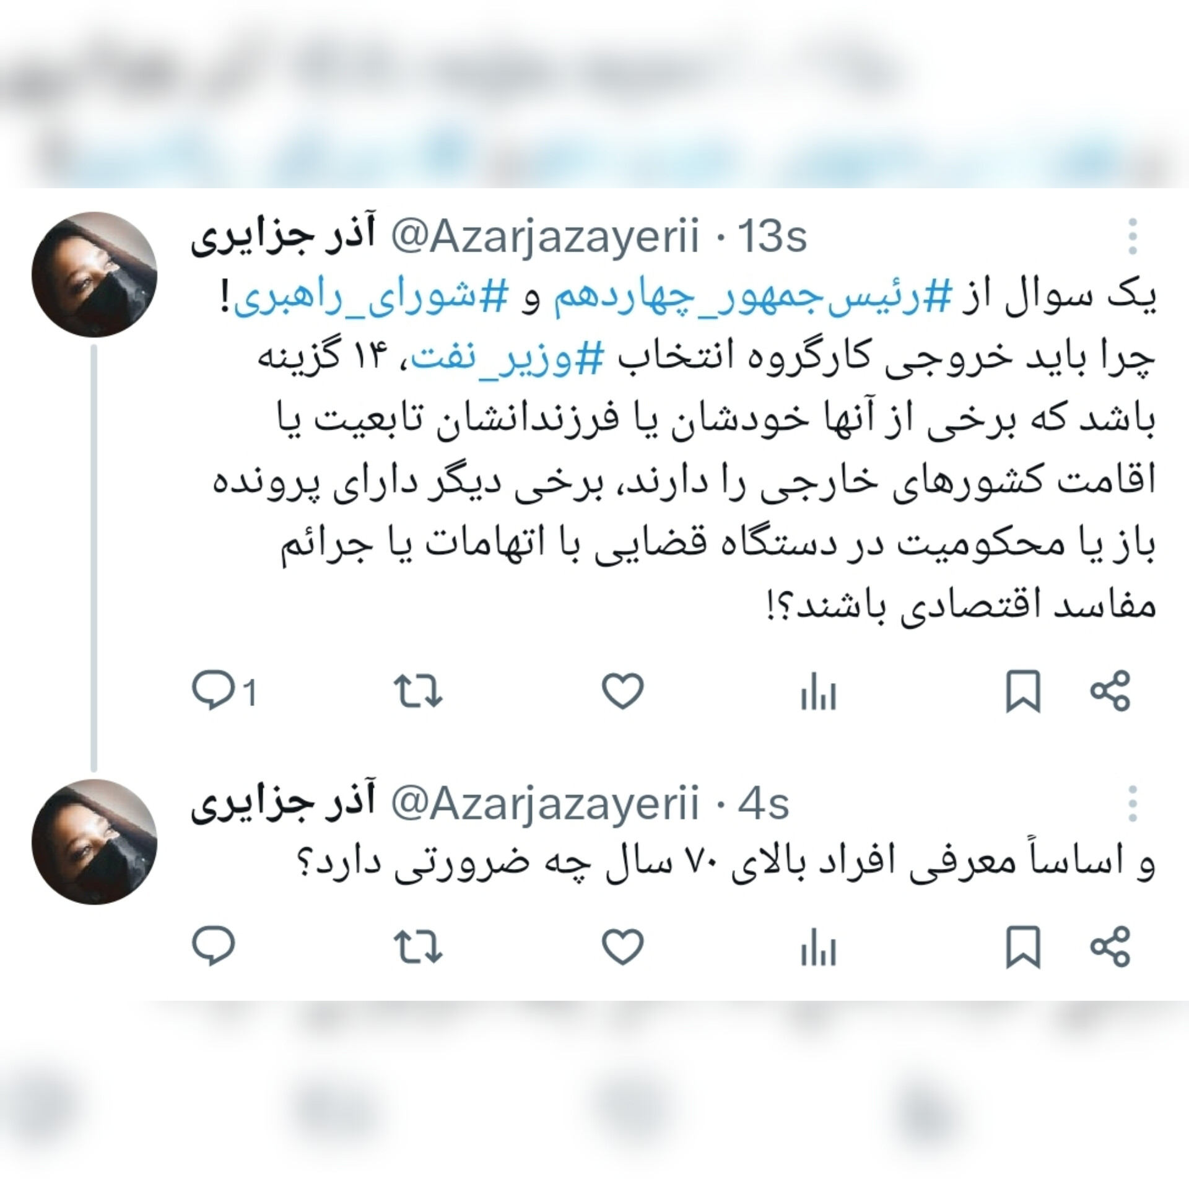View analytics of the second tweet

click(819, 947)
